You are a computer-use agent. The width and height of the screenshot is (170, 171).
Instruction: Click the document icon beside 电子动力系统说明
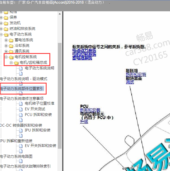coord(21,68)
